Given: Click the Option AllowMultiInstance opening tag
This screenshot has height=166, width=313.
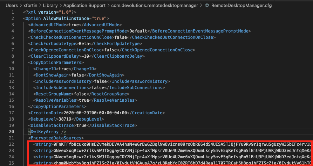Looking at the screenshot, I should coord(66,19).
